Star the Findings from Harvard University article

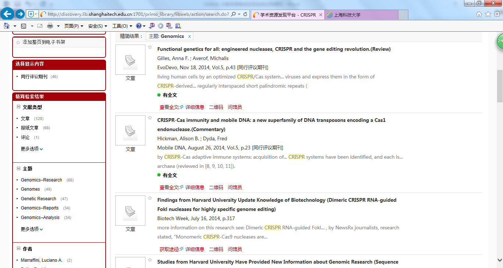pos(150,198)
